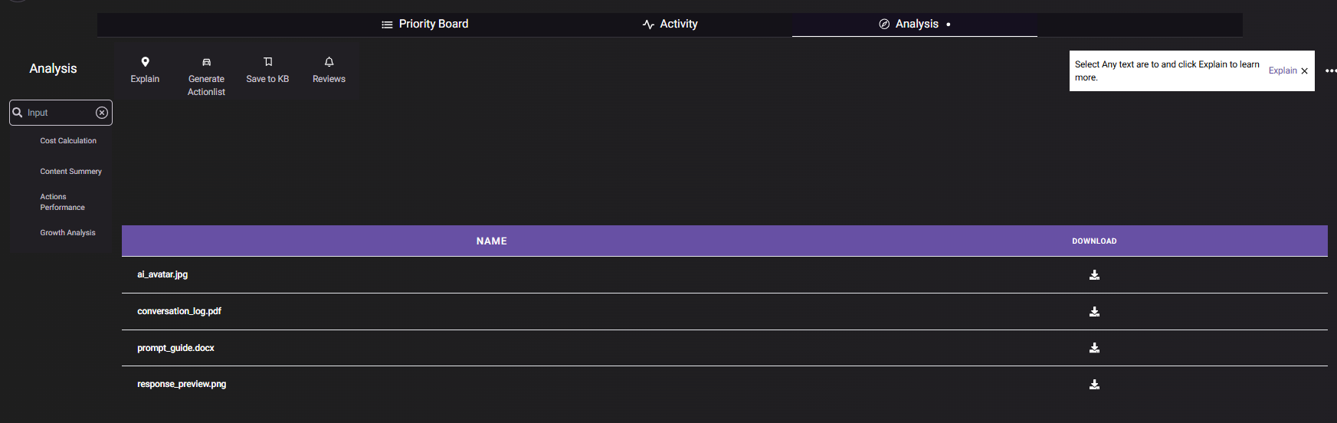Select Actions Performance in sidebar
The height and width of the screenshot is (423, 1337).
[62, 202]
